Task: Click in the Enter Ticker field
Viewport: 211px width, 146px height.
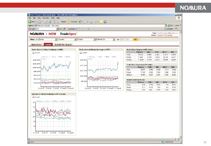Action: (126, 39)
